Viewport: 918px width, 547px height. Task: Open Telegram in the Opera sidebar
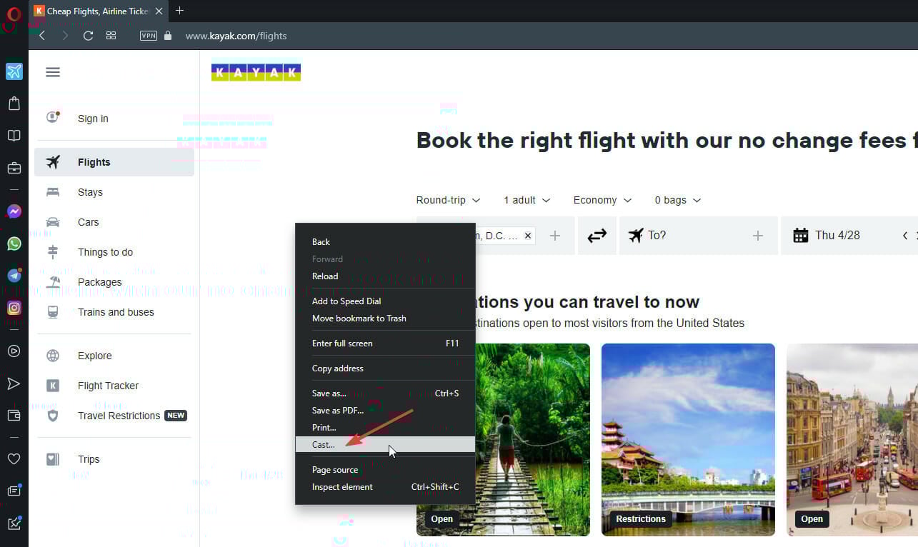click(14, 276)
